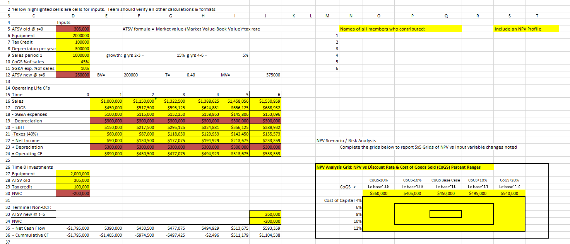Select column header G
The image size is (570, 244).
(170, 16)
